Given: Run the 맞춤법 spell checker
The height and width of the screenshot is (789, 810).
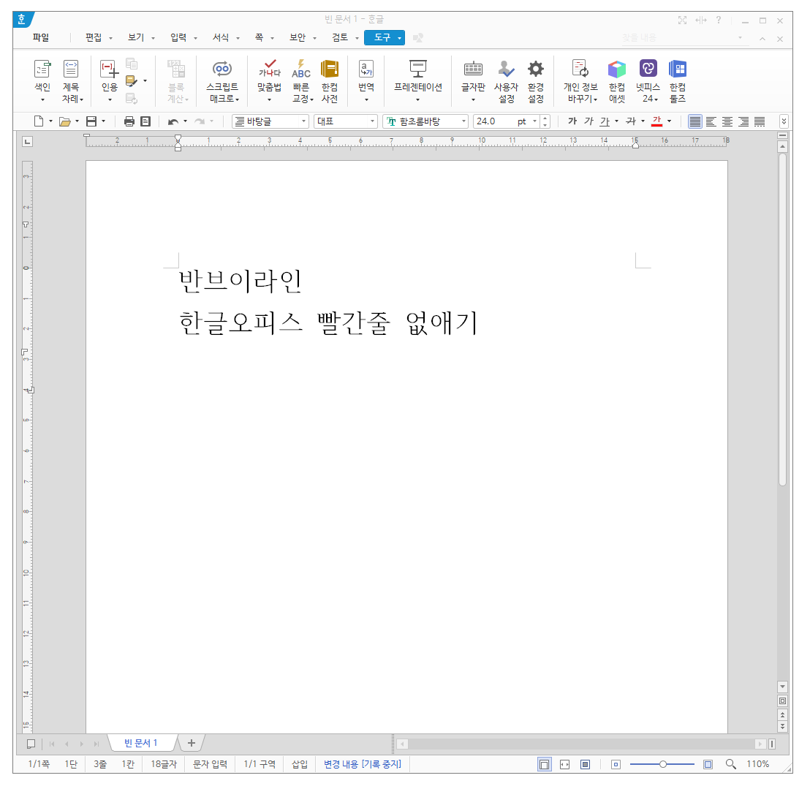Looking at the screenshot, I should pos(269,80).
